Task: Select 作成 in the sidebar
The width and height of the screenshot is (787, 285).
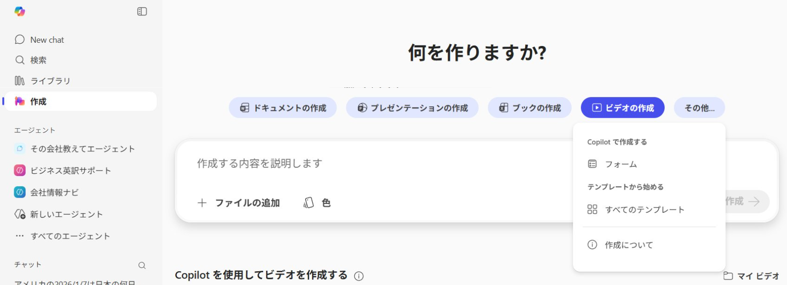Action: [x=39, y=102]
